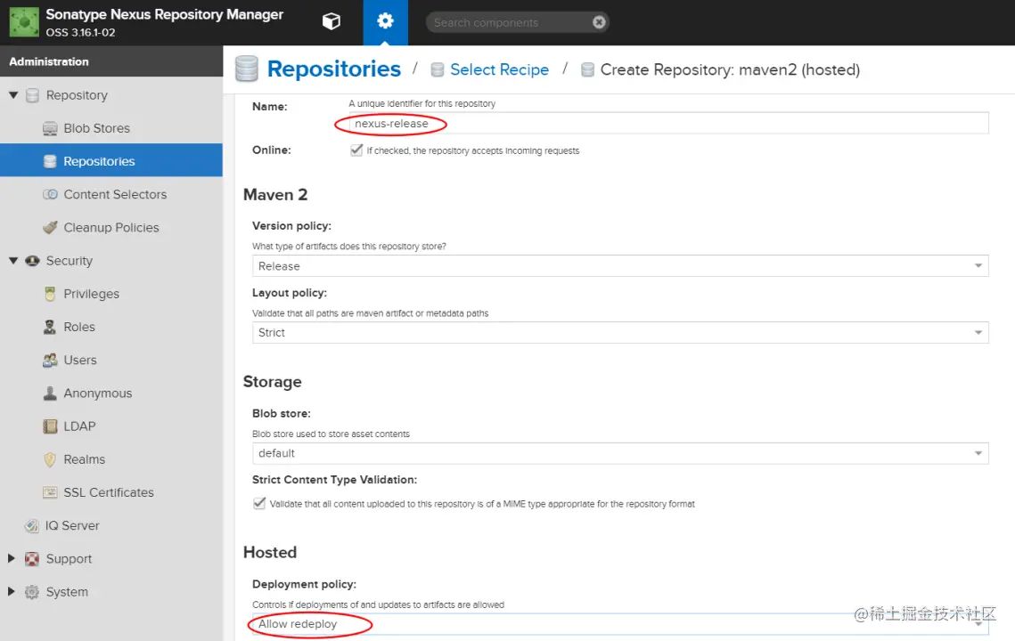
Task: Clear search with the X icon
Action: tap(599, 22)
